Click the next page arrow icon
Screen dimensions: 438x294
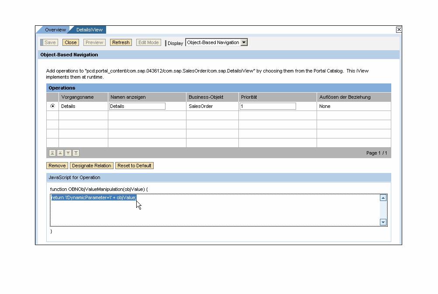tap(68, 153)
